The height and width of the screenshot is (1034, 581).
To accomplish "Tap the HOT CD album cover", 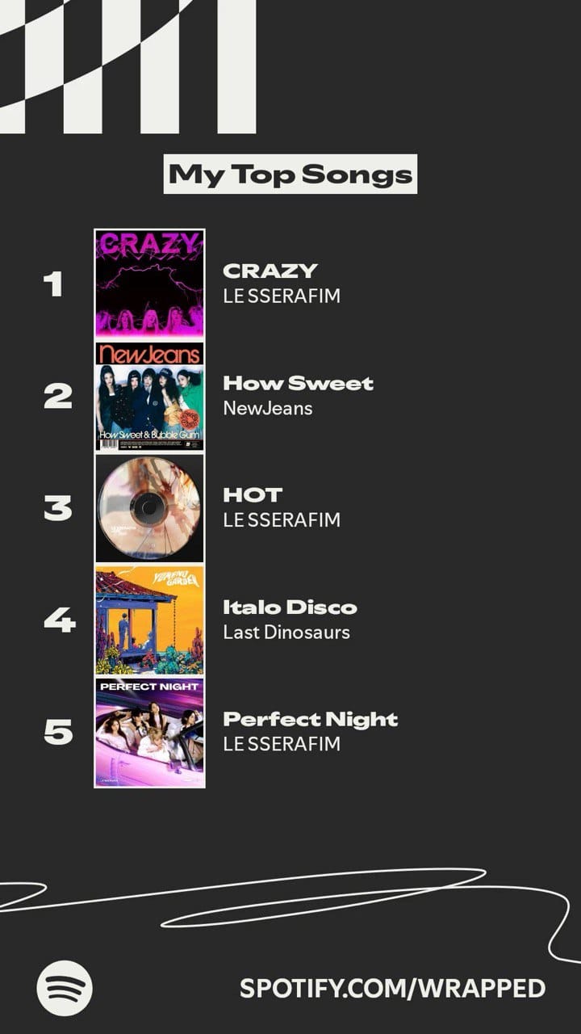I will pos(149,508).
